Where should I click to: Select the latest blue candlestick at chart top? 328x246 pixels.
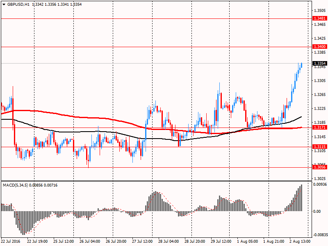tap(302, 65)
